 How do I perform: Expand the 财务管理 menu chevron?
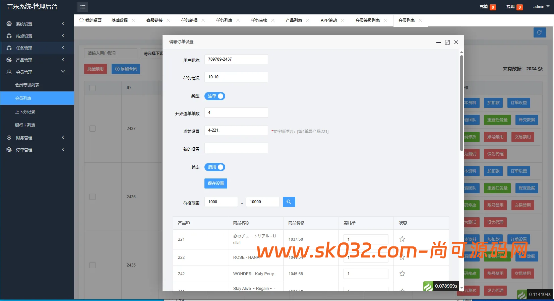click(x=63, y=137)
